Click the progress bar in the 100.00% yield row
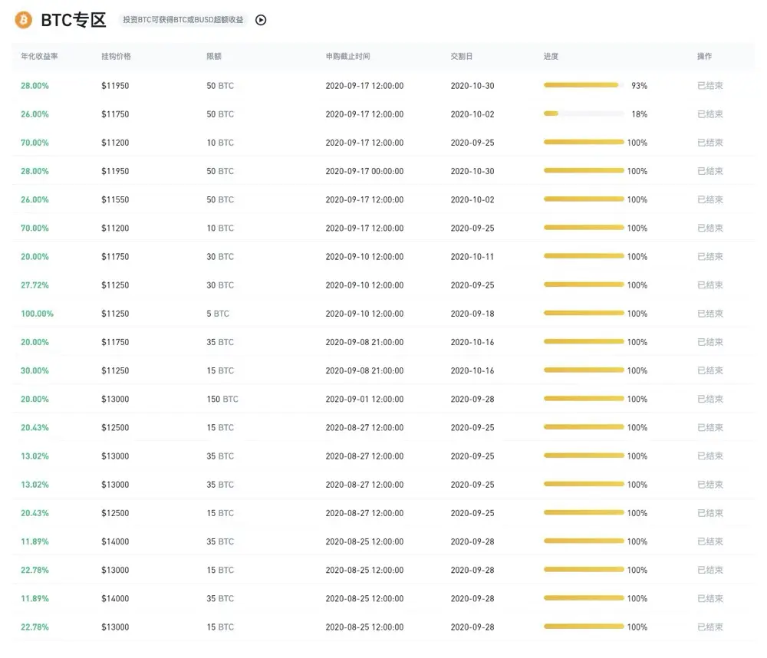Screen dimensions: 767x658 (584, 313)
